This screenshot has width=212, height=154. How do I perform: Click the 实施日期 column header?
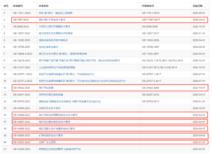[199, 6]
